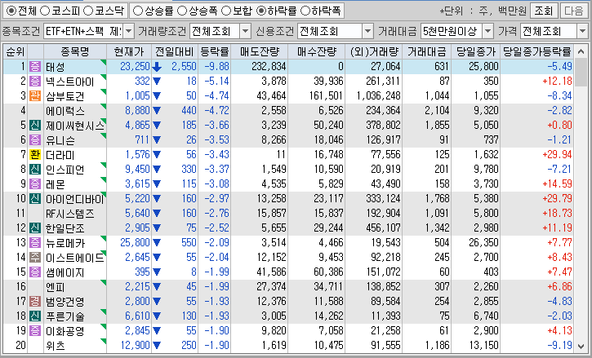This screenshot has height=358, width=592.
Task: Select the RF시스템즈 stock name
Action: 70,214
